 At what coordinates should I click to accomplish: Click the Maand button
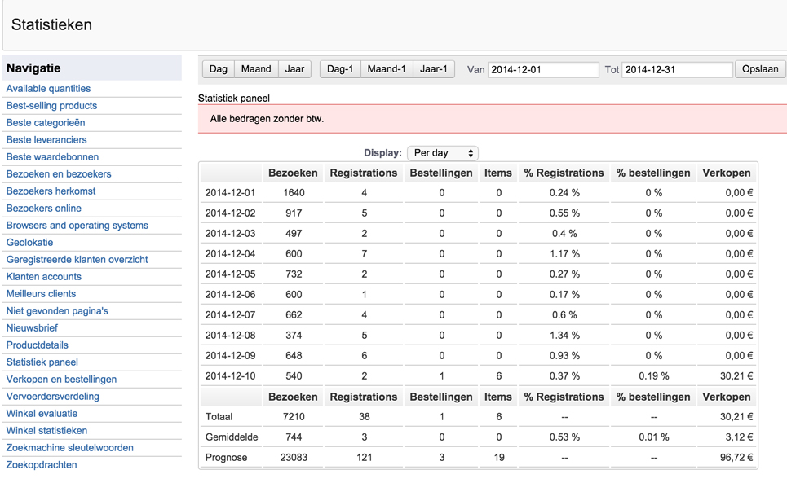[x=256, y=69]
